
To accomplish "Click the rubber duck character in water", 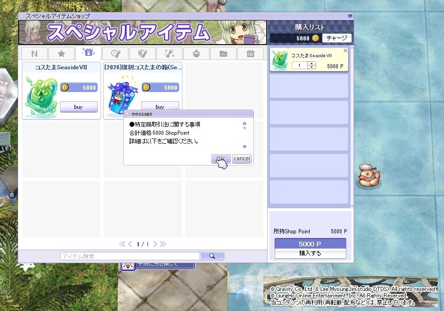I will pyautogui.click(x=368, y=175).
